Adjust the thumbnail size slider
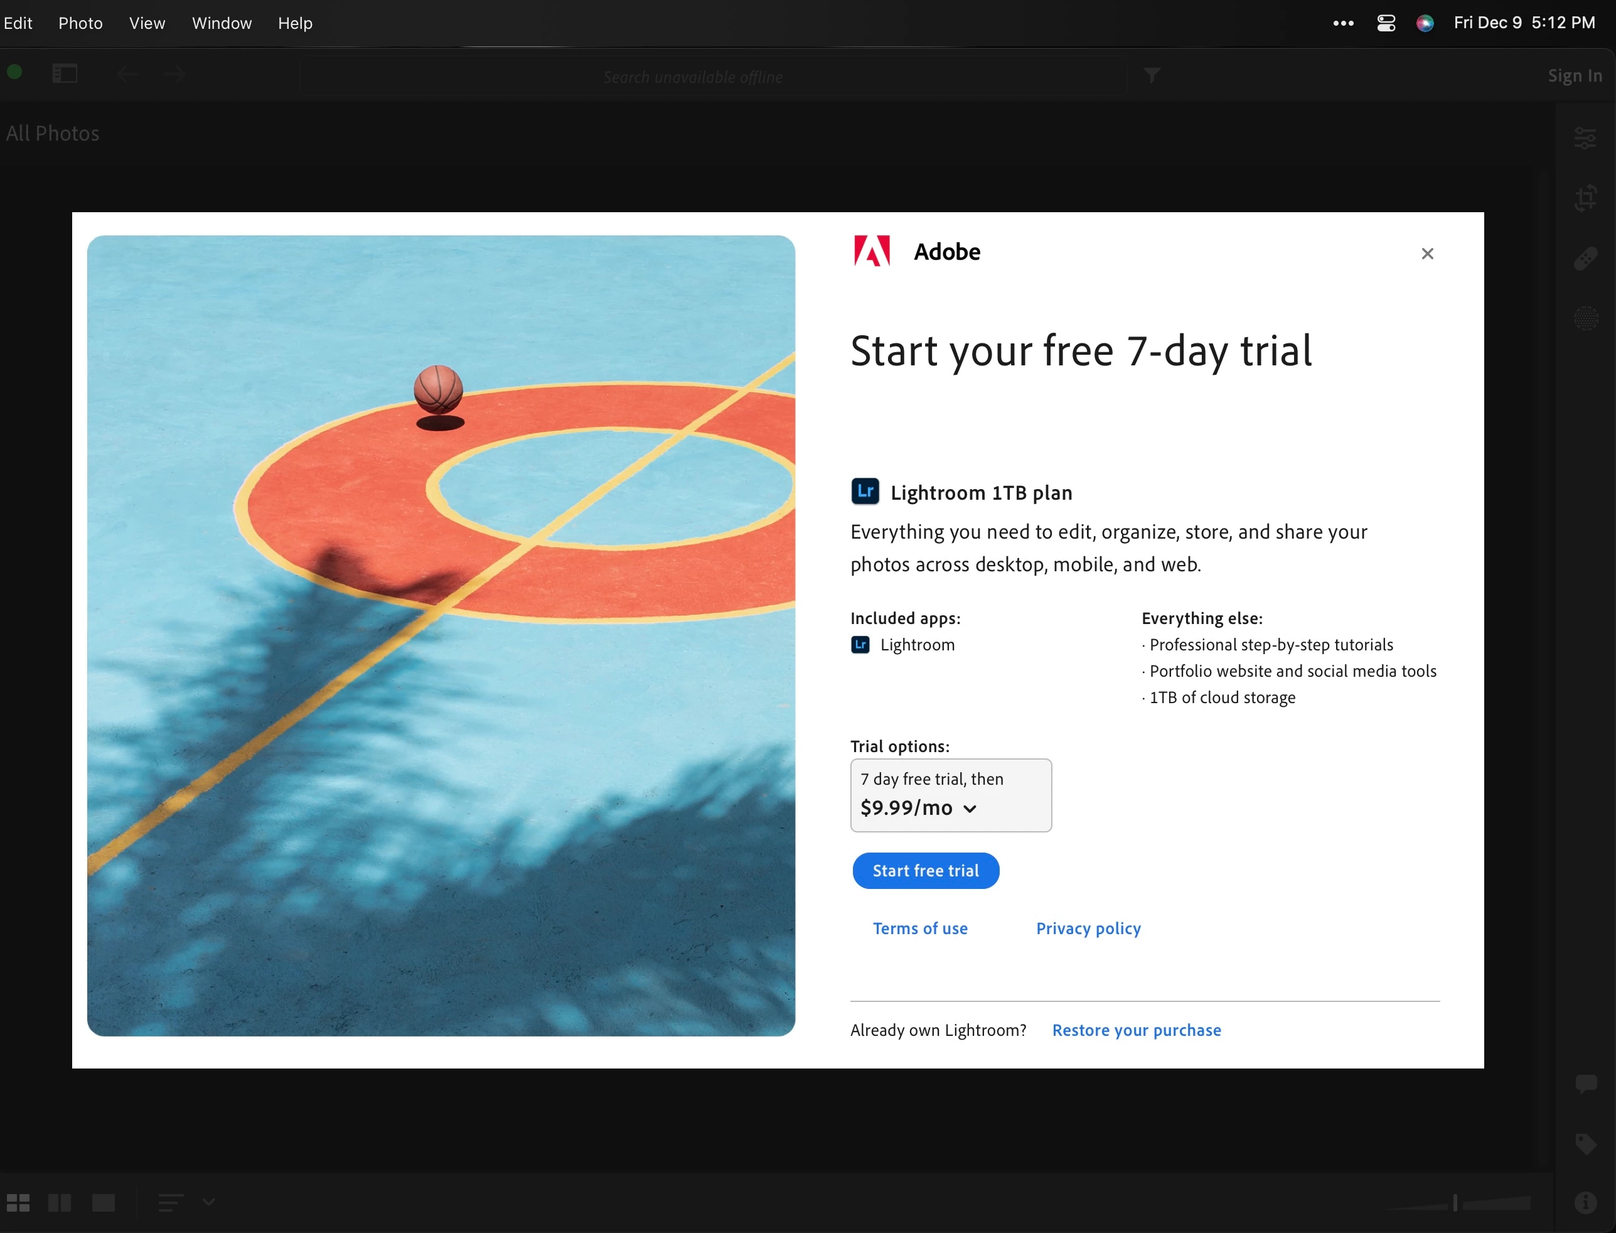 click(1455, 1203)
